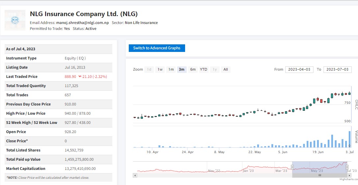Click the chart navigator scrollbar thumb
Image resolution: width=358 pixels, height=185 pixels.
[x=319, y=175]
